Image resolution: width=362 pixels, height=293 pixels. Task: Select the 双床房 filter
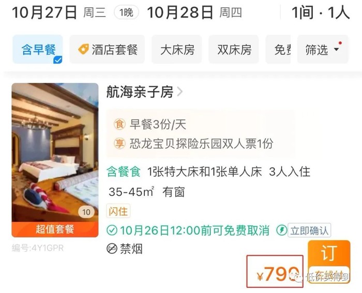pyautogui.click(x=234, y=50)
